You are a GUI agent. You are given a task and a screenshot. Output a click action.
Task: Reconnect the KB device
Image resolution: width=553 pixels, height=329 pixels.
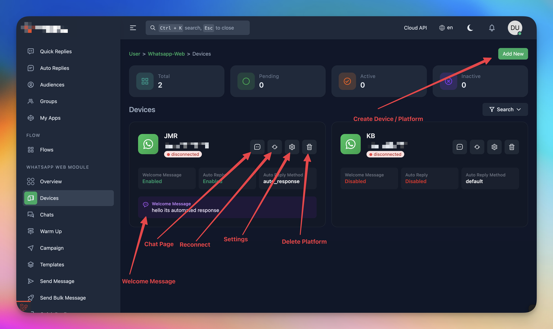(477, 147)
